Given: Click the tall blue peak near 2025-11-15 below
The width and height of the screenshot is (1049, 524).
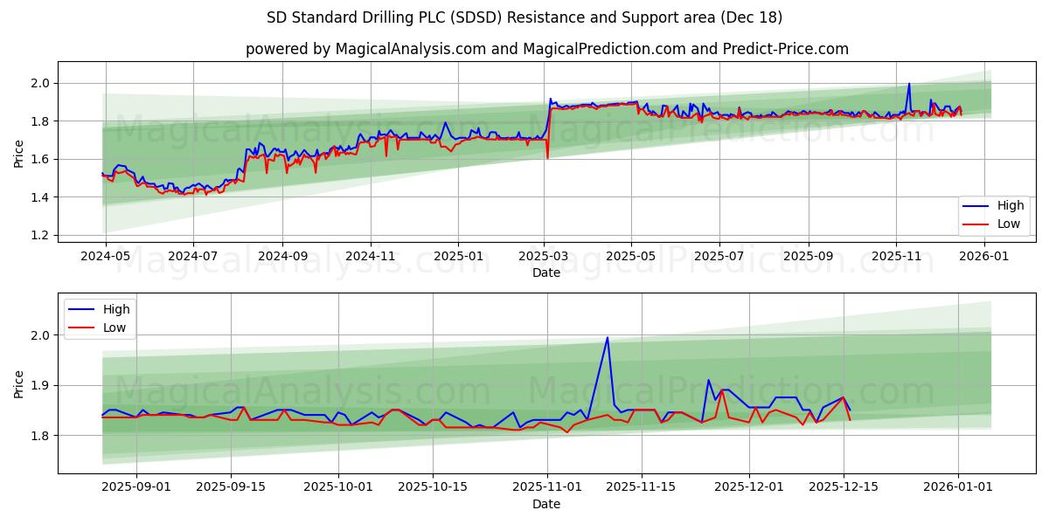Looking at the screenshot, I should [x=608, y=338].
